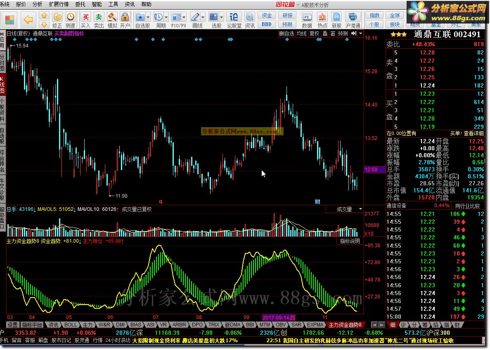Click the 卖出 sell icon

(99, 20)
